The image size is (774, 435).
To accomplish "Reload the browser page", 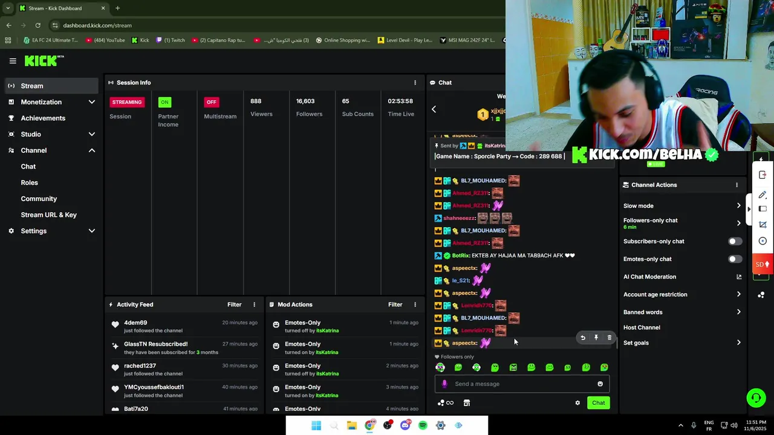I will pyautogui.click(x=37, y=25).
